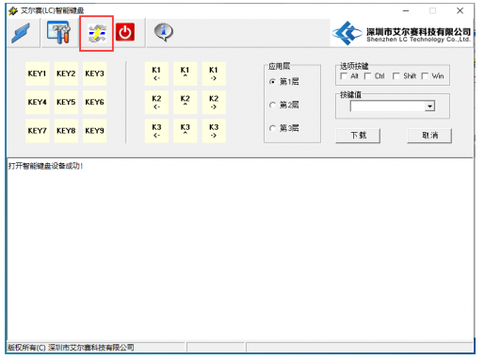Click the 下载 download button
This screenshot has height=360, width=485.
tap(358, 136)
